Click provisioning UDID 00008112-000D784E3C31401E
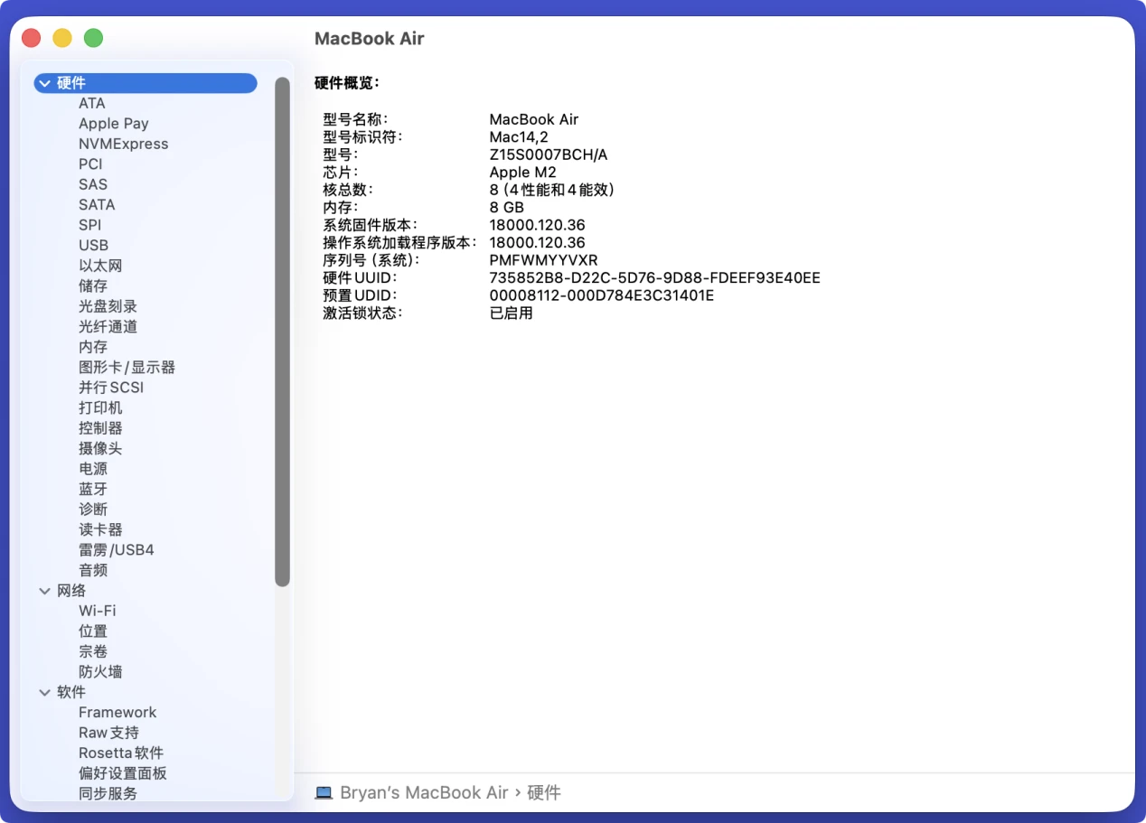Viewport: 1146px width, 823px height. point(602,295)
